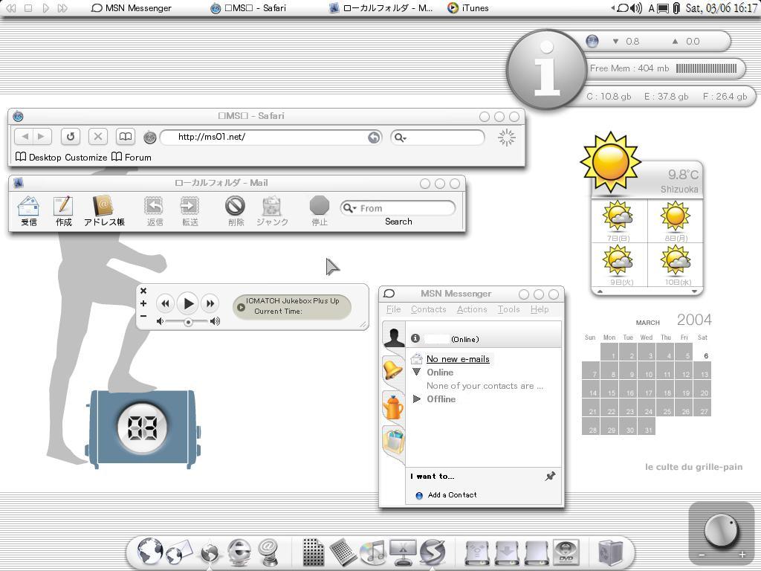Open the Actions menu in MSN Messenger
The image size is (761, 571).
[x=472, y=309]
